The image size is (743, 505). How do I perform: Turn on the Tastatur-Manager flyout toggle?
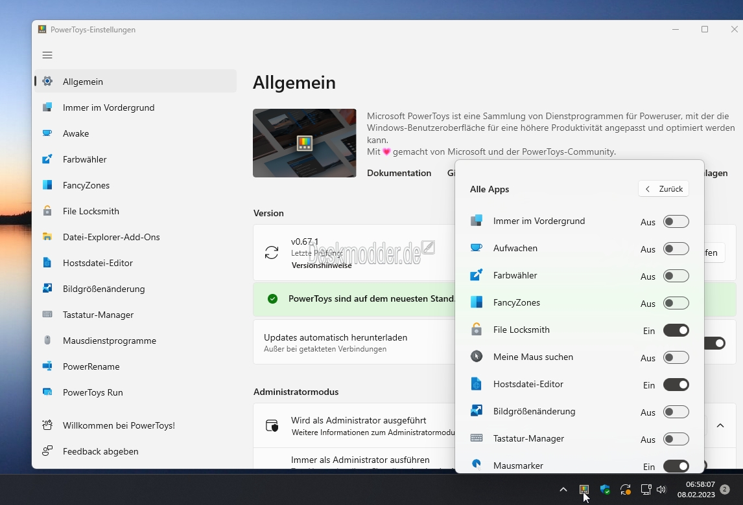676,439
